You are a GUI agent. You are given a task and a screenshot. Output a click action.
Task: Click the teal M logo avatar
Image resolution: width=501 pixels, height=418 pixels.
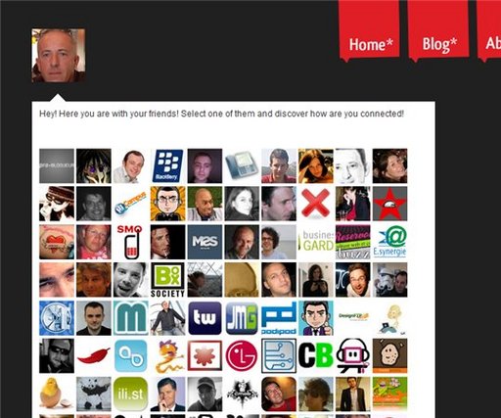coord(131,318)
